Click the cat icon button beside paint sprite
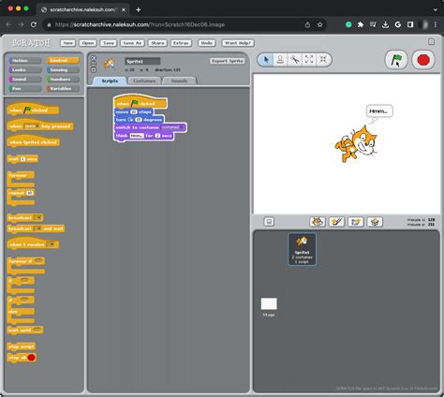Viewport: 444px width, 397px height. [x=318, y=222]
